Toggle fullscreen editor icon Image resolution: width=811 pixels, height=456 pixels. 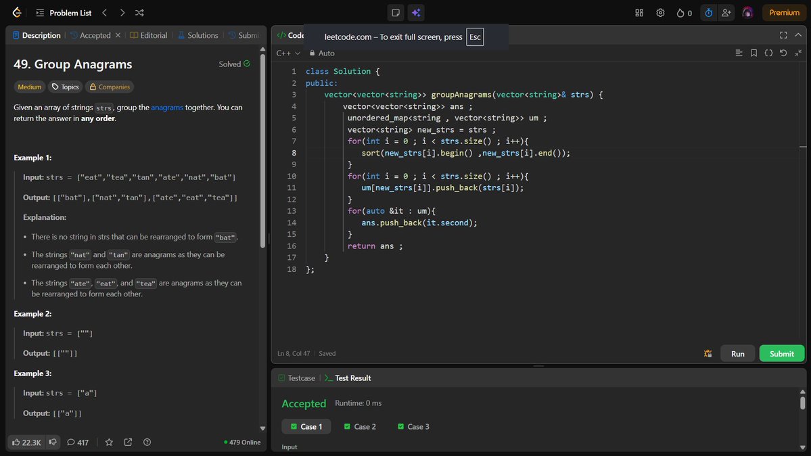point(783,35)
